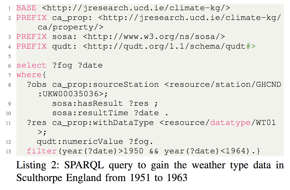Click the BASE keyword on line 1
This screenshot has width=290, height=190.
coord(26,8)
